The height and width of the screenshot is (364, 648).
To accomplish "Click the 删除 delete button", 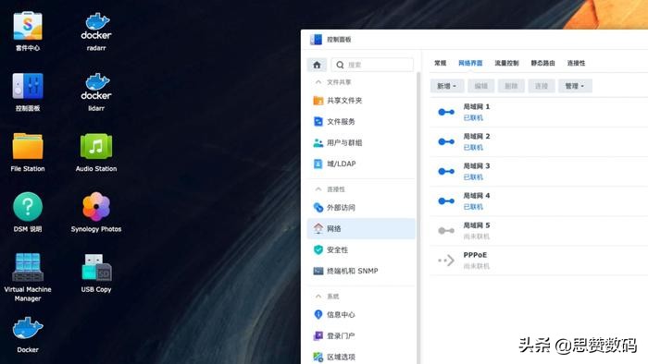I will coord(511,86).
